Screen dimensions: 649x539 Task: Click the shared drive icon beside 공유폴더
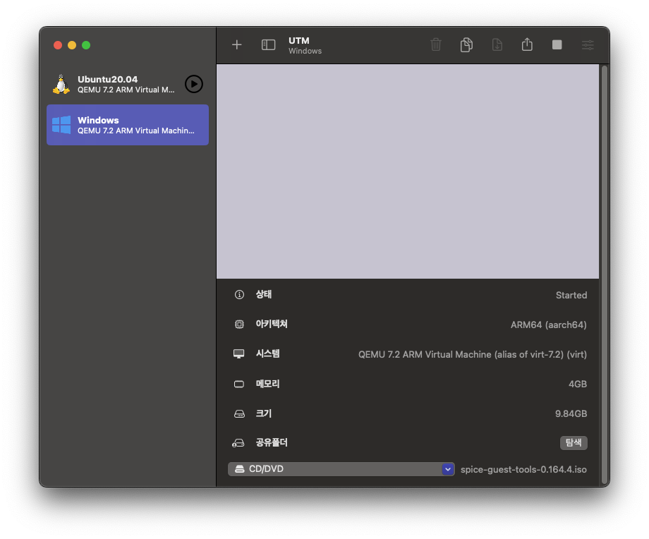click(238, 443)
